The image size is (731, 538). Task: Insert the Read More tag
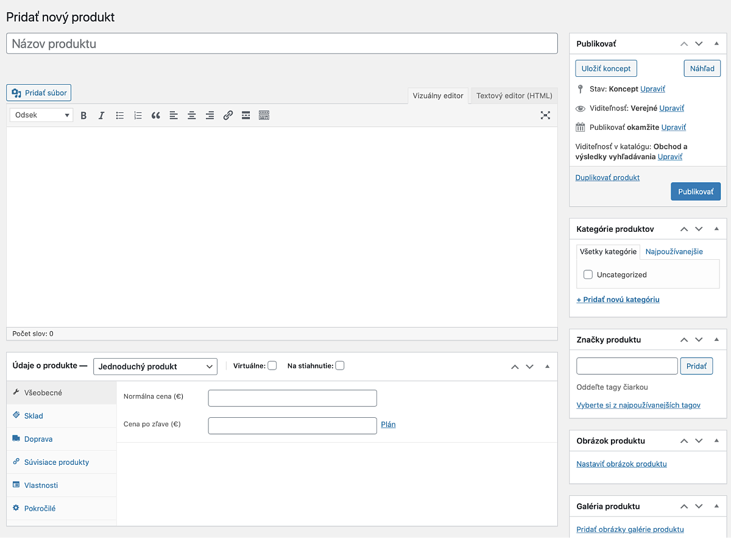245,115
